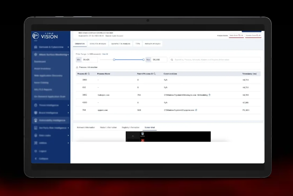Click the mobsync.exe -Embedding command line text
Screen dimensions: 293x196
coord(186,95)
